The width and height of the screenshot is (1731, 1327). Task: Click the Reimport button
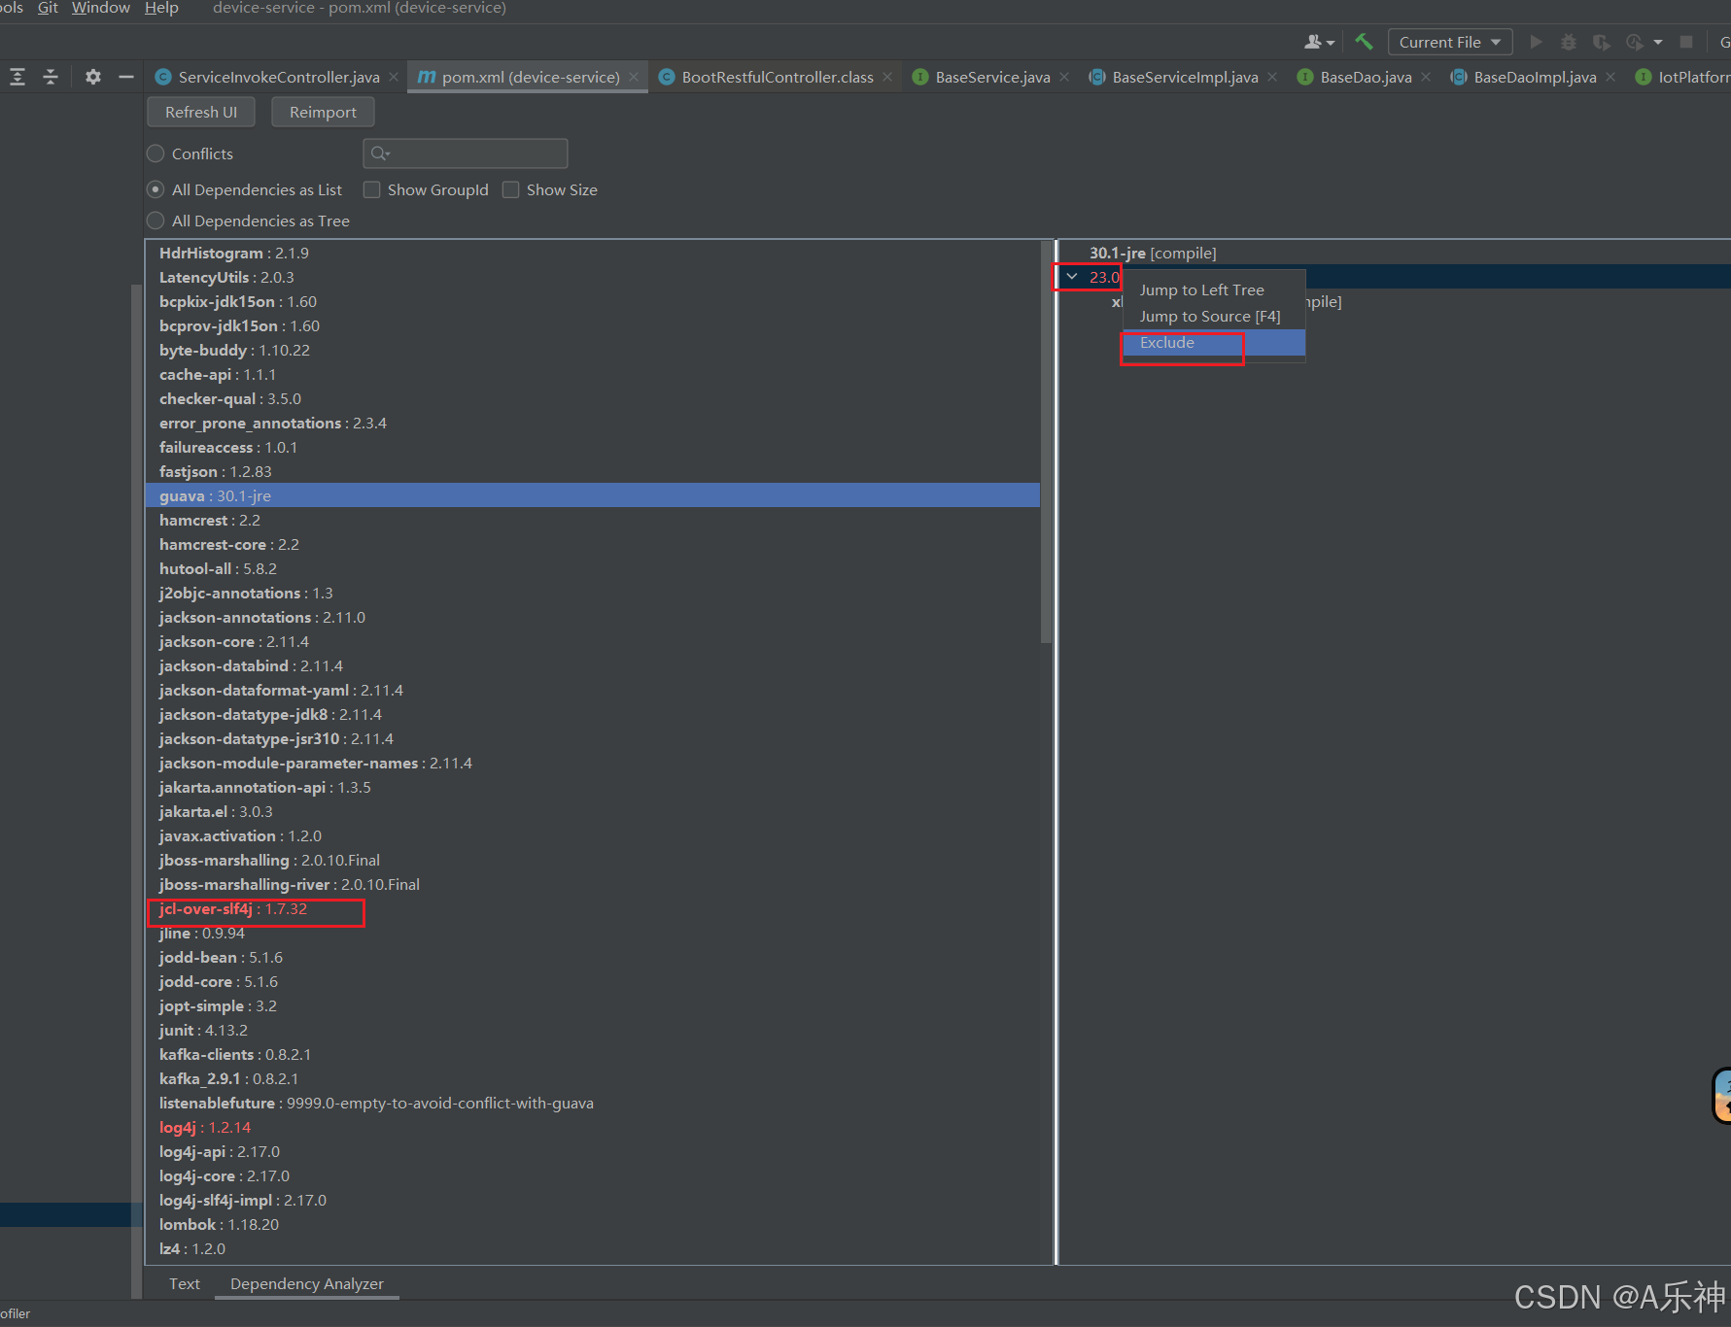pos(322,112)
